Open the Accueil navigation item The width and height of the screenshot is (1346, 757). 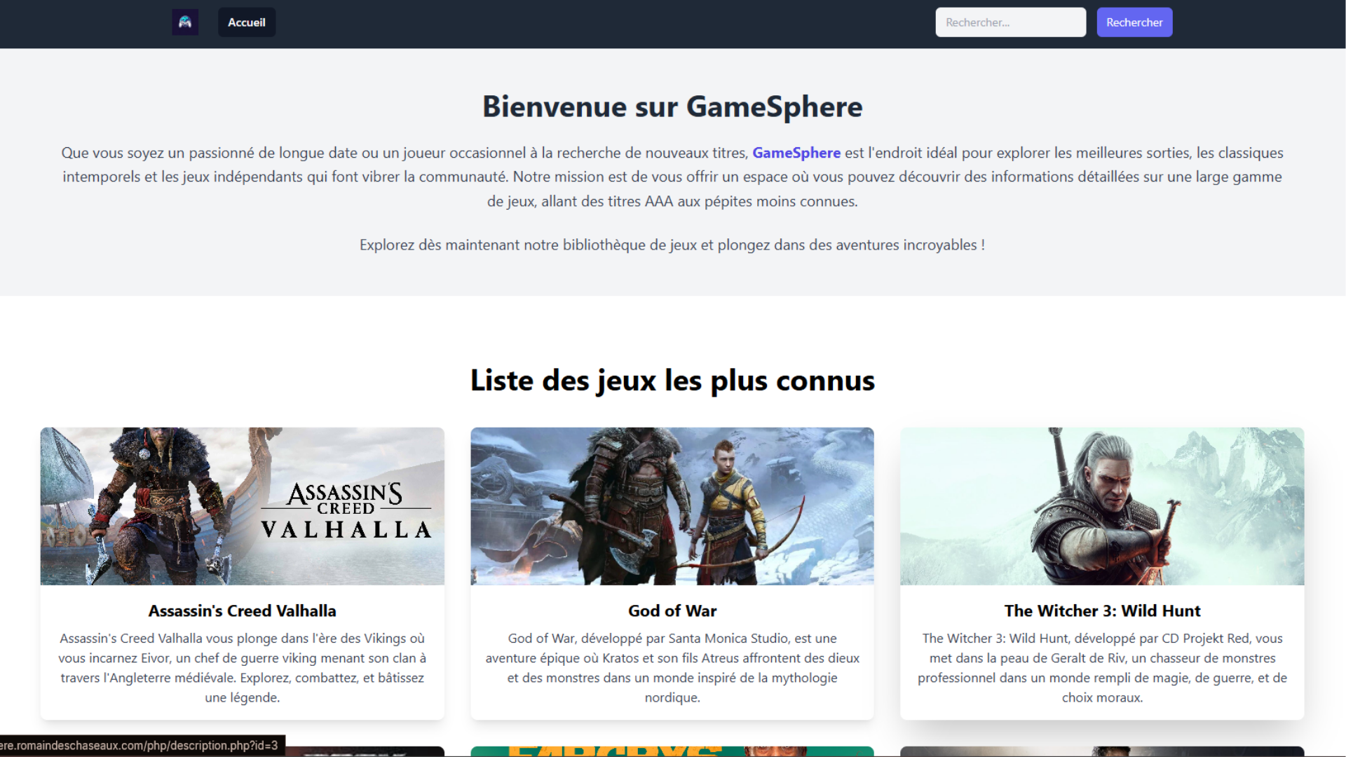[x=247, y=22]
